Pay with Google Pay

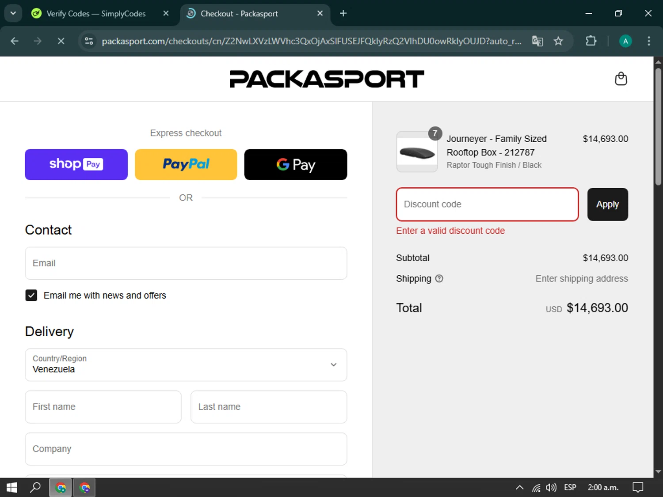point(296,164)
